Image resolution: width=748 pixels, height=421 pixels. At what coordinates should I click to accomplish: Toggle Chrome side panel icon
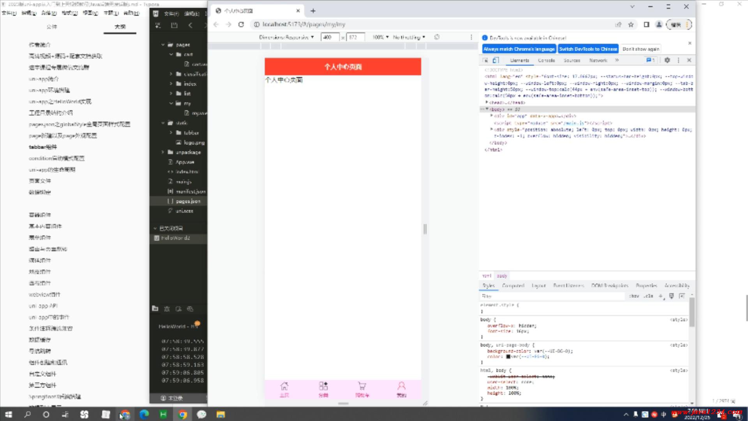click(646, 25)
